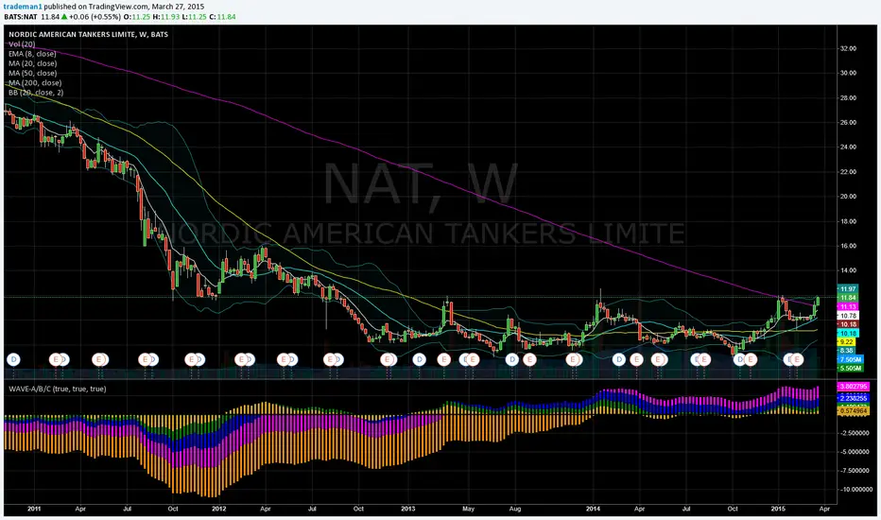Click the 2013 time axis label

point(408,509)
